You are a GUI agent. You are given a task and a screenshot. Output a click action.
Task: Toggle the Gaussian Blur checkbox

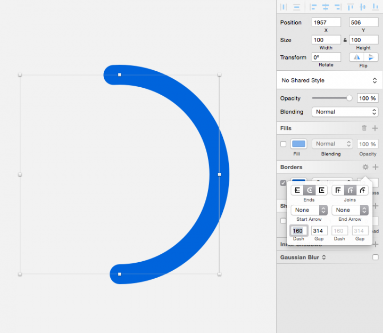click(376, 257)
